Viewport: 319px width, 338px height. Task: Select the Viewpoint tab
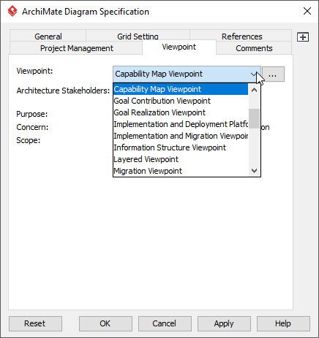click(179, 47)
